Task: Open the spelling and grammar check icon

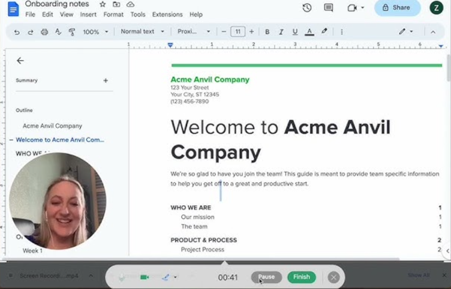Action: click(58, 31)
